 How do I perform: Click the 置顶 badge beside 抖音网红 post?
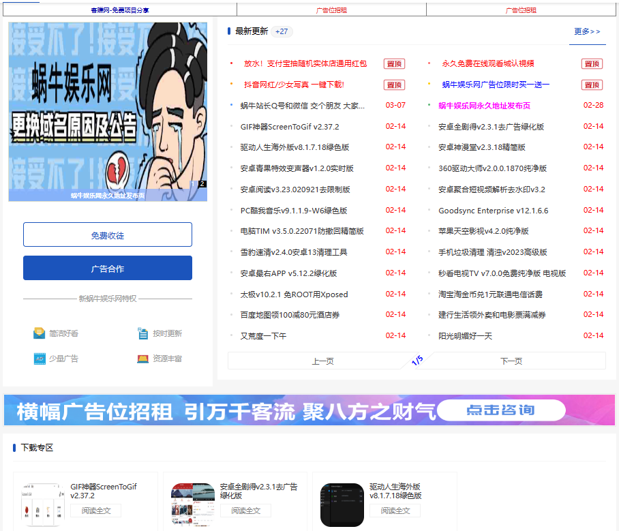tap(394, 85)
